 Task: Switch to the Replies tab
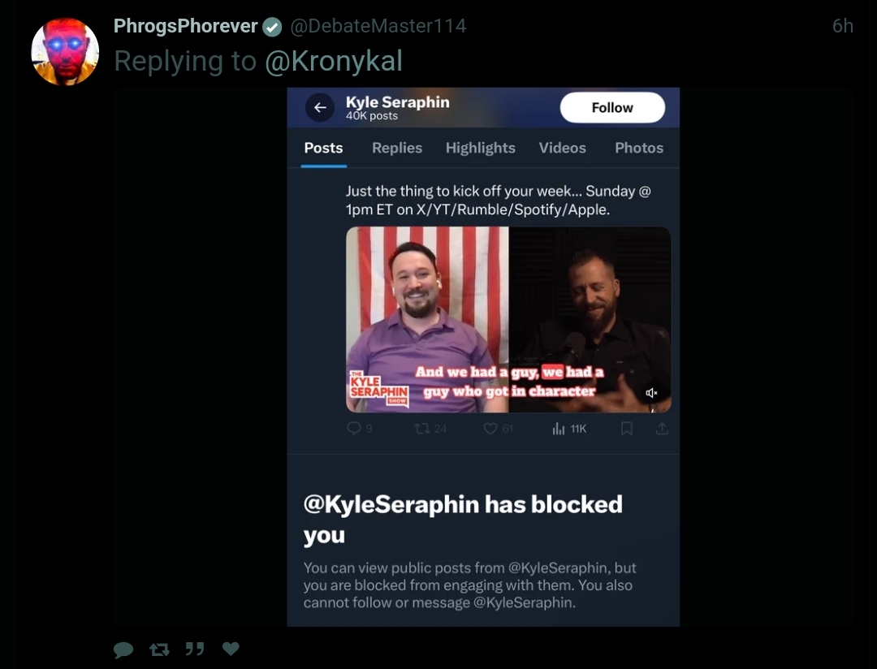click(397, 148)
